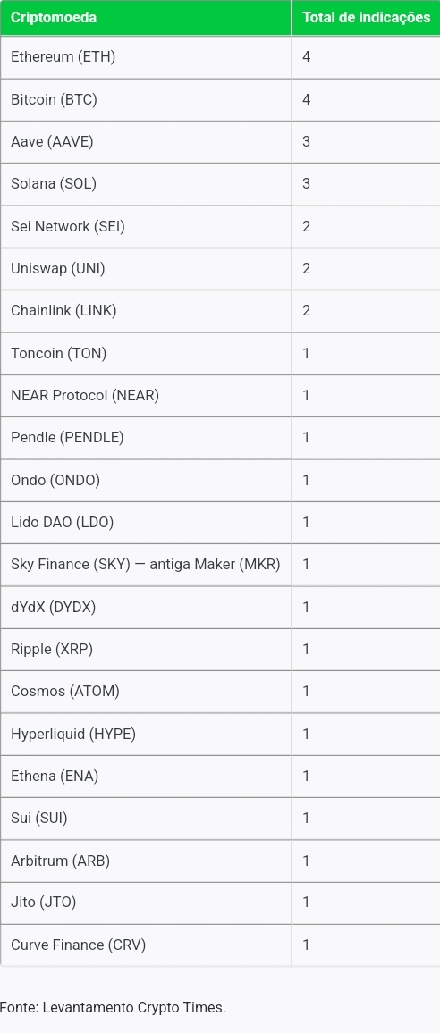Viewport: 440px width, 1033px height.
Task: Click the Total de indicações header
Action: [x=366, y=18]
